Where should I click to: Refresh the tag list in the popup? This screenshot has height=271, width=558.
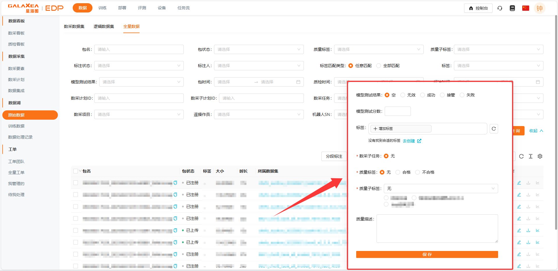tap(494, 129)
